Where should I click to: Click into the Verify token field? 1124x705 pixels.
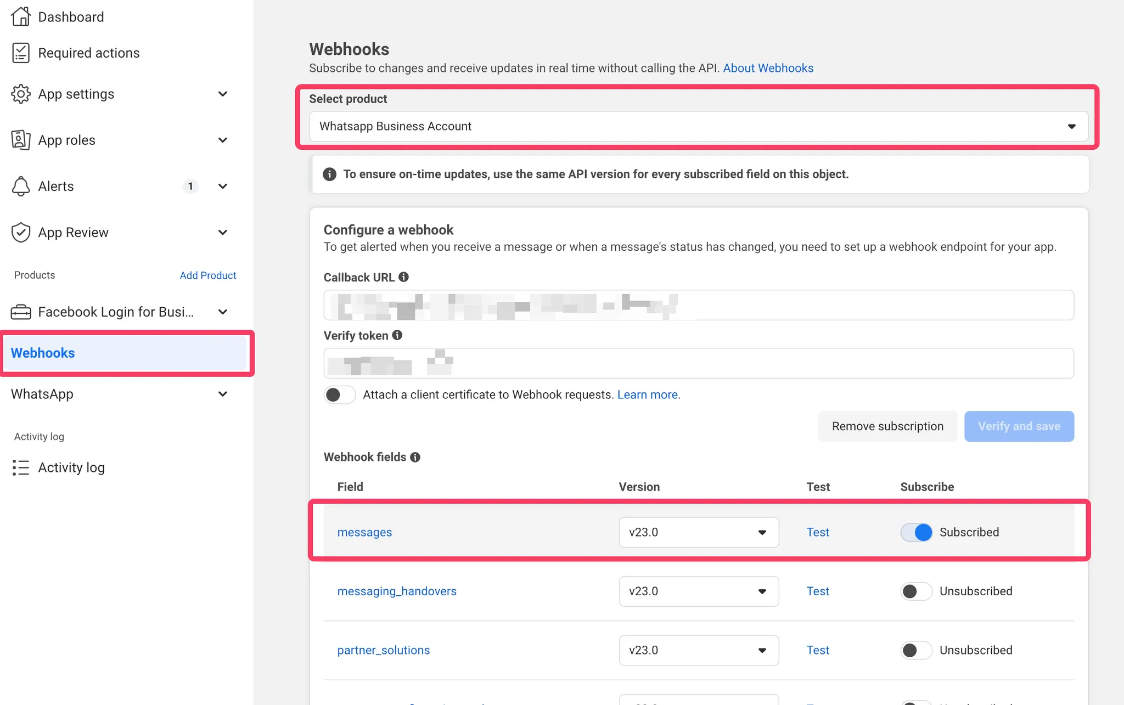[x=699, y=363]
